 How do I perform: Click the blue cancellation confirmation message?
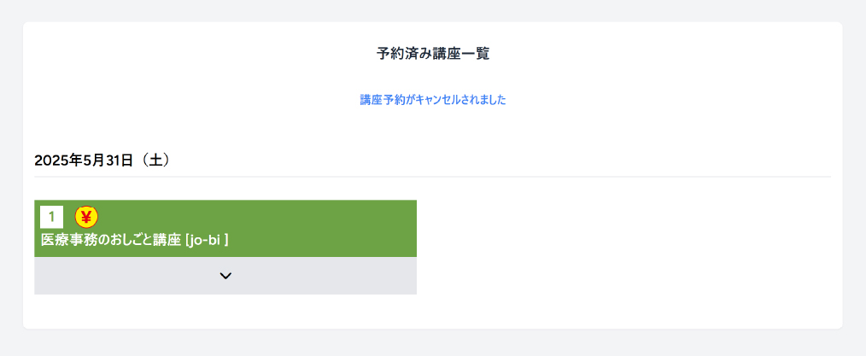(432, 100)
